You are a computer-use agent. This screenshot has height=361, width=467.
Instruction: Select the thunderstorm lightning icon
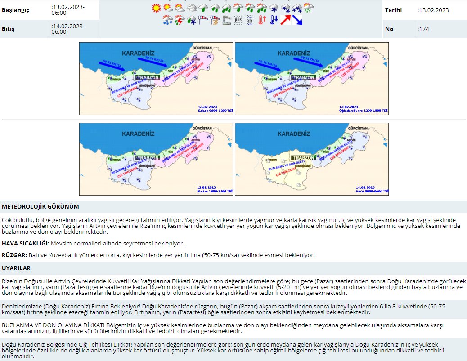click(x=180, y=20)
